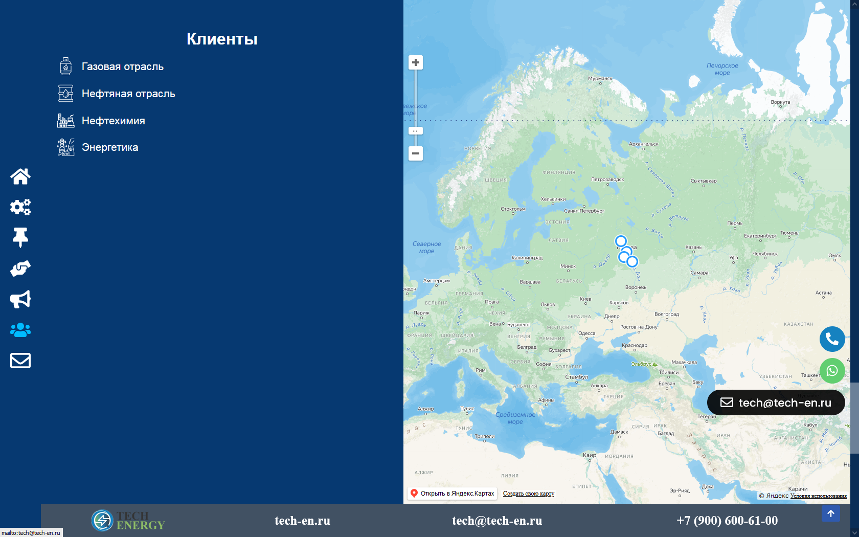Click the Казань label on the map
Viewport: 859px width, 537px height.
coord(693,247)
